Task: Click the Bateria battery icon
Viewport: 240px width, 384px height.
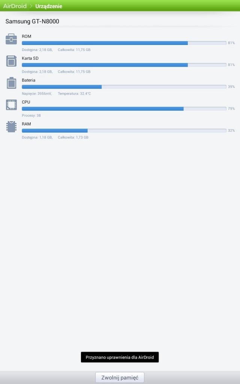Action: [x=11, y=83]
